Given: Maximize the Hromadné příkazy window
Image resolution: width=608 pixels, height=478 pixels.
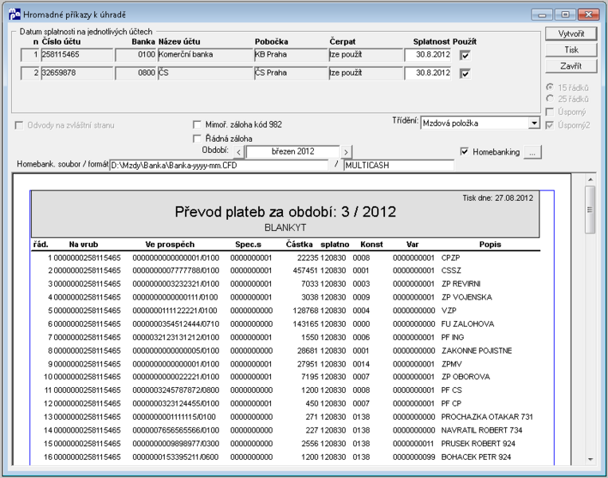Looking at the screenshot, I should 565,14.
